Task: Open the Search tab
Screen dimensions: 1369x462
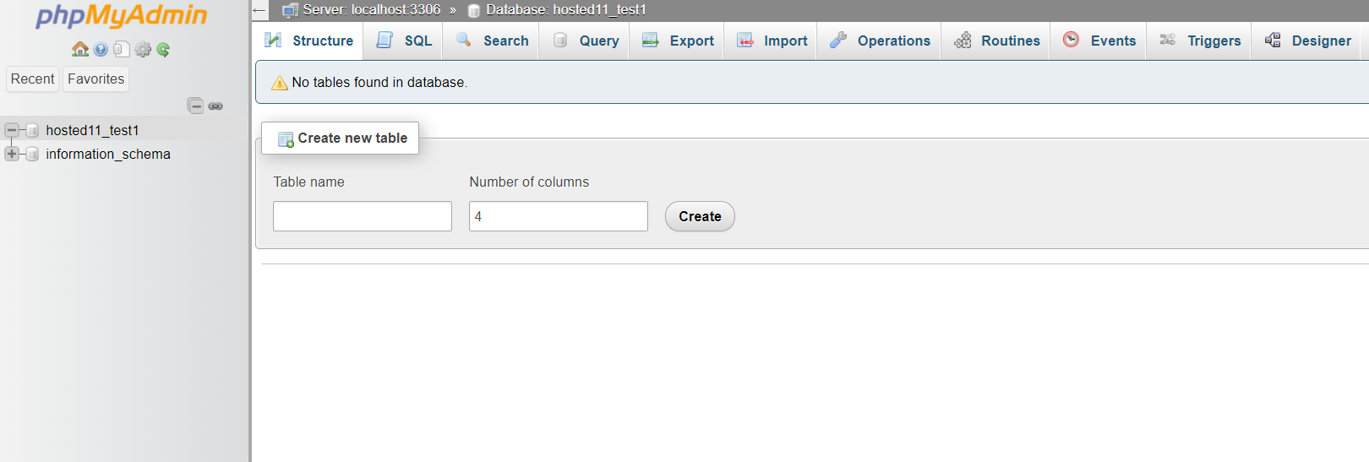Action: click(x=492, y=41)
